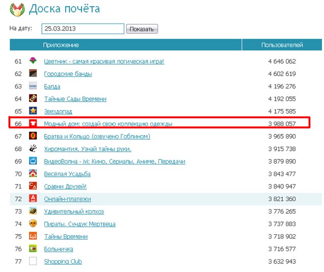Click user count 4 192 055
This screenshot has height=272, width=324.
point(282,99)
